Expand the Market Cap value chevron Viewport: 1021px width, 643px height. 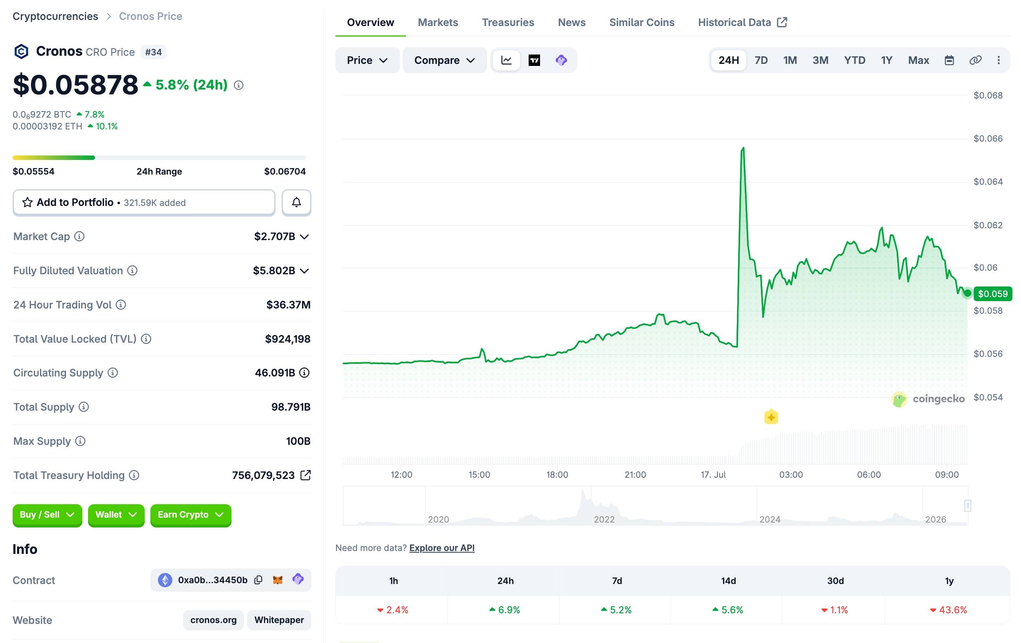[304, 236]
